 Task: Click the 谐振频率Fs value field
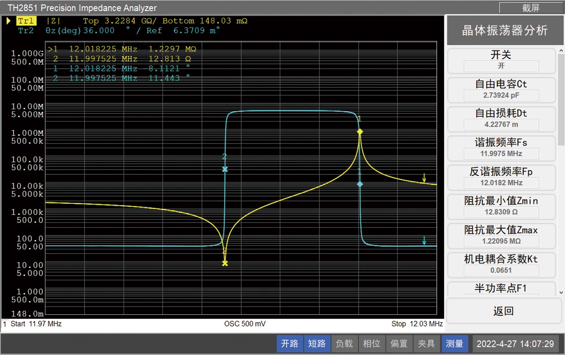(501, 154)
